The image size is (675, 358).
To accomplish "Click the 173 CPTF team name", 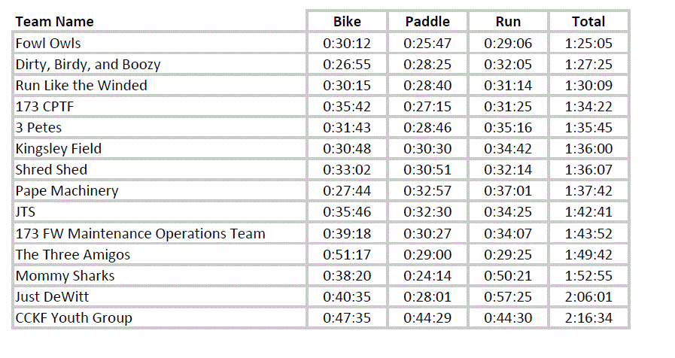I will (45, 106).
